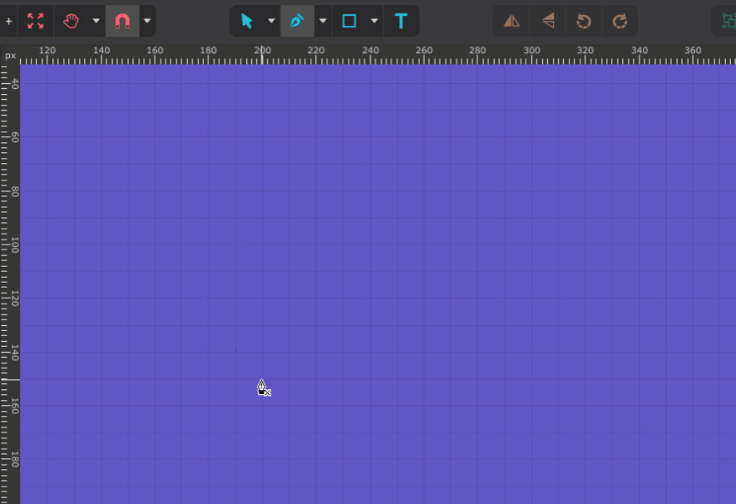Image resolution: width=736 pixels, height=504 pixels.
Task: Click the rotate clockwise icon
Action: click(x=620, y=21)
